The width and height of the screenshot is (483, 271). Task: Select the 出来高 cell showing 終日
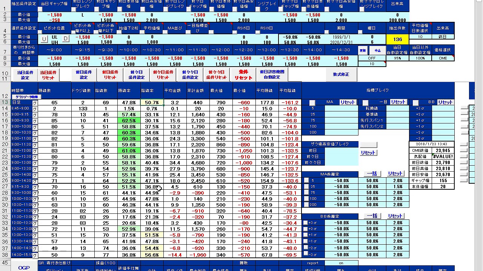(x=443, y=37)
